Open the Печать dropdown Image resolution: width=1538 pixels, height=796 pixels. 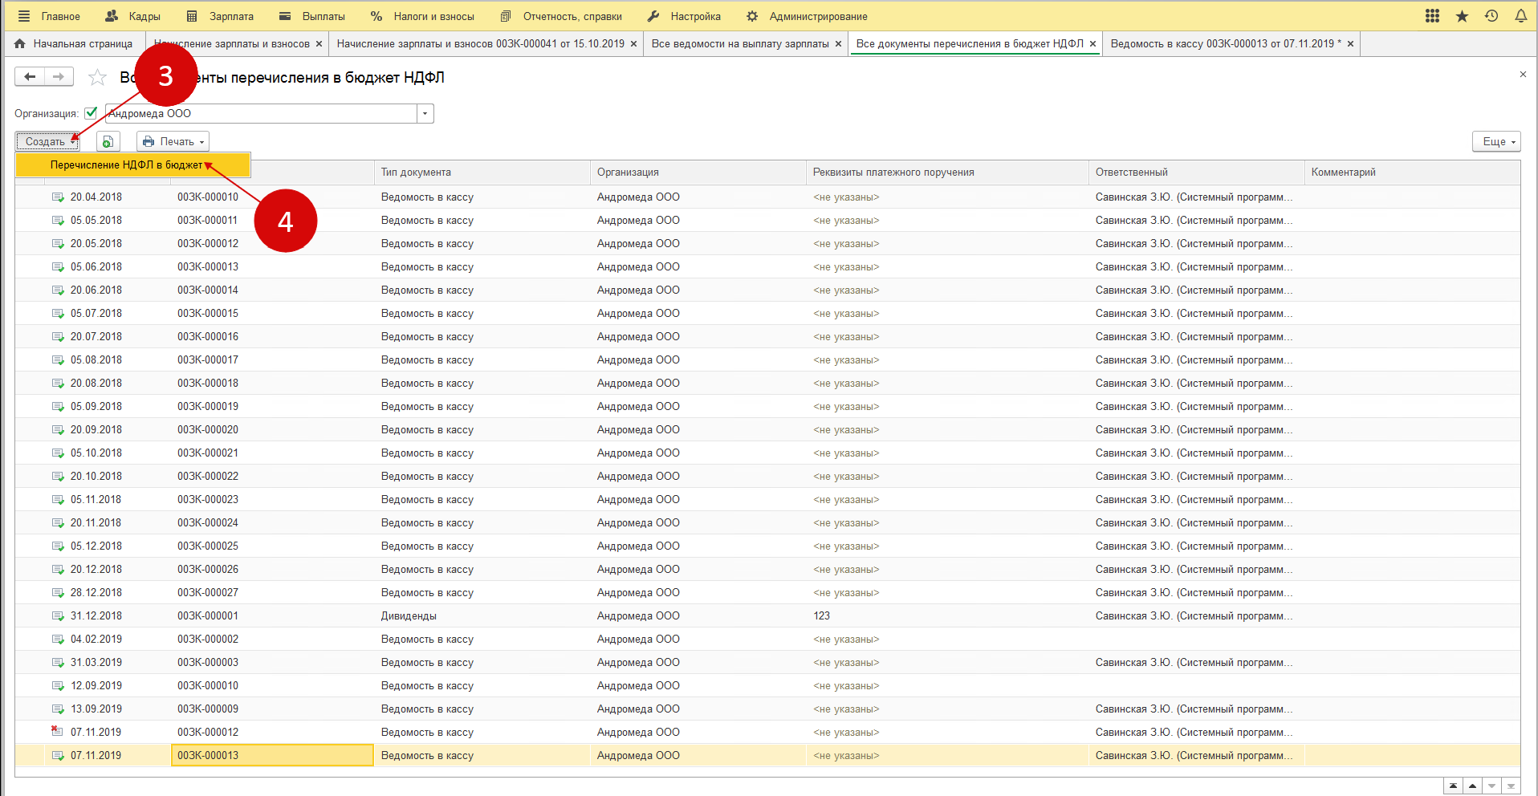click(173, 141)
